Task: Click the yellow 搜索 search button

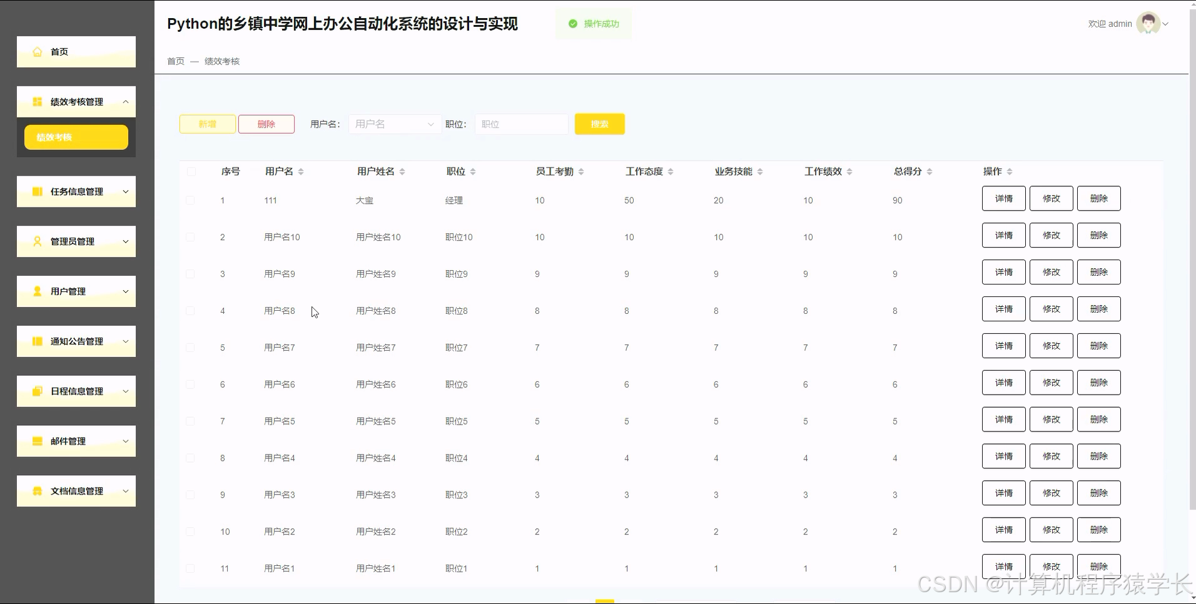Action: coord(599,124)
